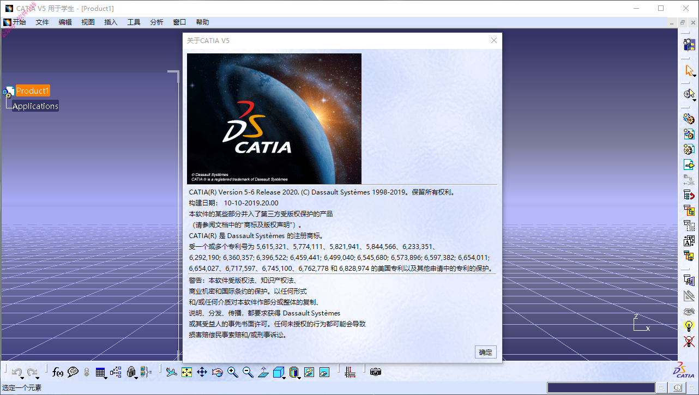Open the Formula f(x) editor
Image resolution: width=699 pixels, height=395 pixels.
click(58, 372)
